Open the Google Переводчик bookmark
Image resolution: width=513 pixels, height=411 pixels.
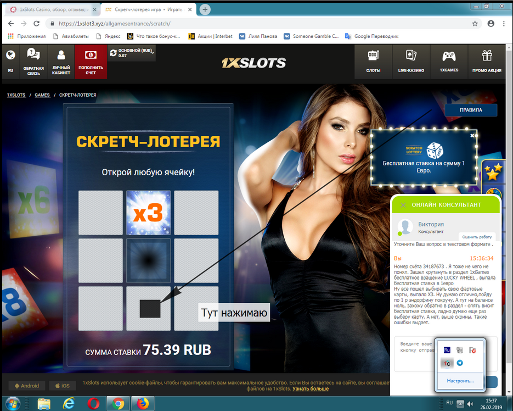[x=372, y=36]
